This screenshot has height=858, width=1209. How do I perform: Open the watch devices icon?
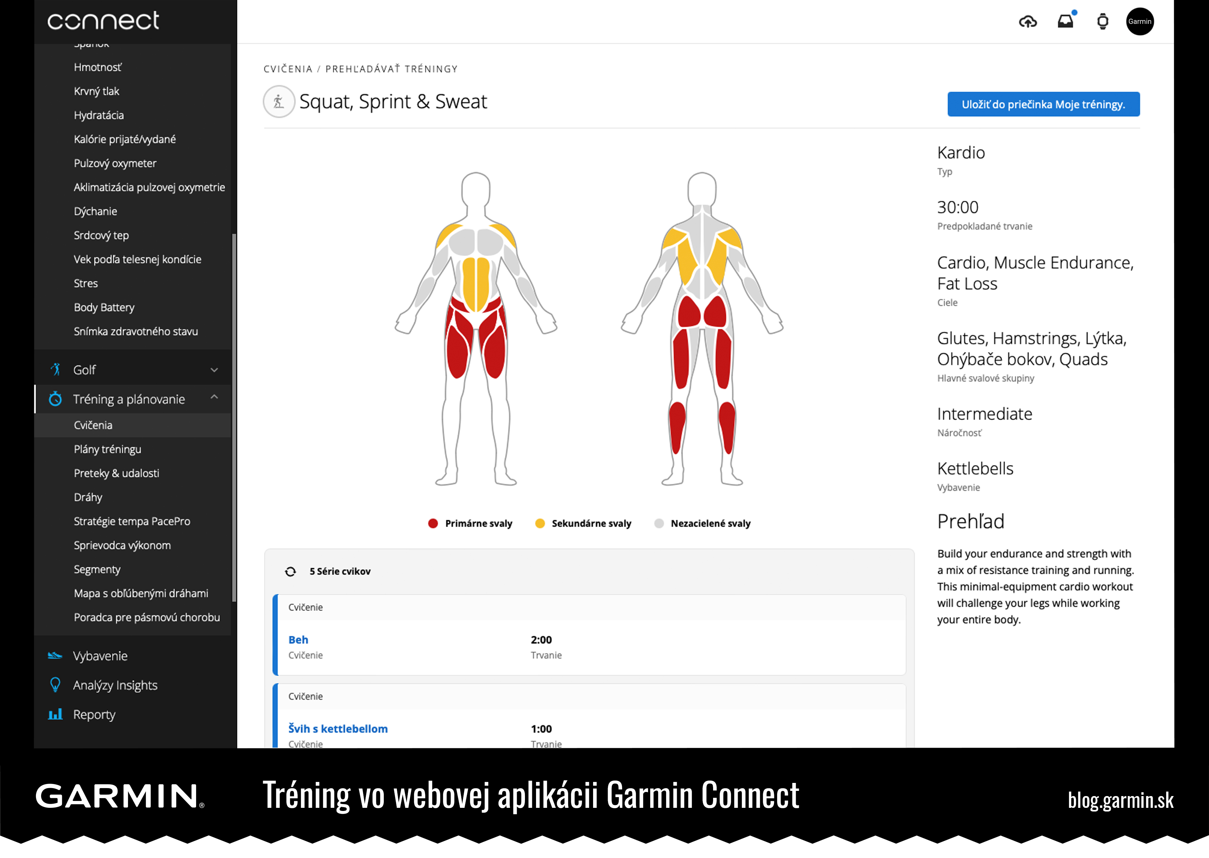1102,22
